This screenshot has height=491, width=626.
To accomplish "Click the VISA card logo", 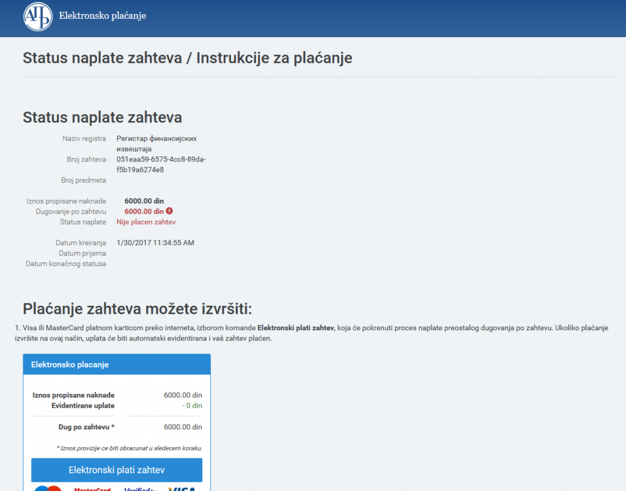I will click(x=181, y=489).
